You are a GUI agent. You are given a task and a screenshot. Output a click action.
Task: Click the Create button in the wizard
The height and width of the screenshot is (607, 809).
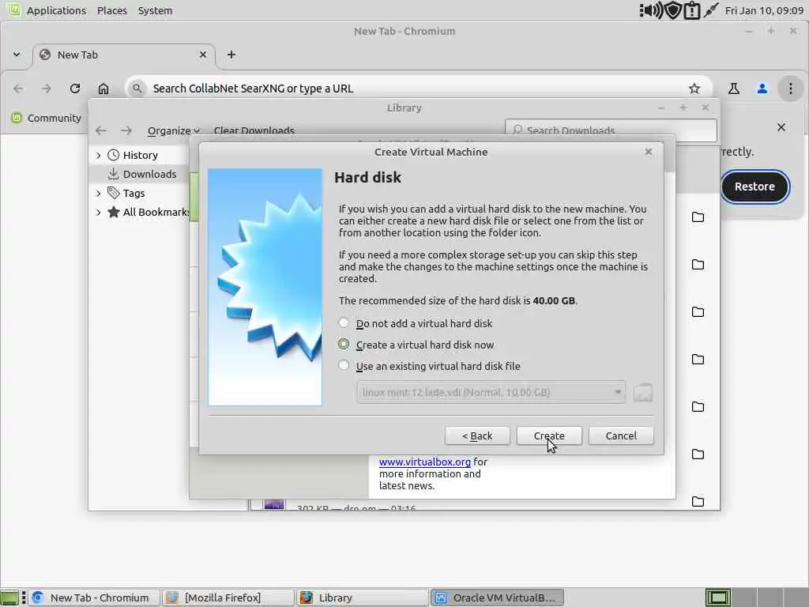[x=549, y=435]
